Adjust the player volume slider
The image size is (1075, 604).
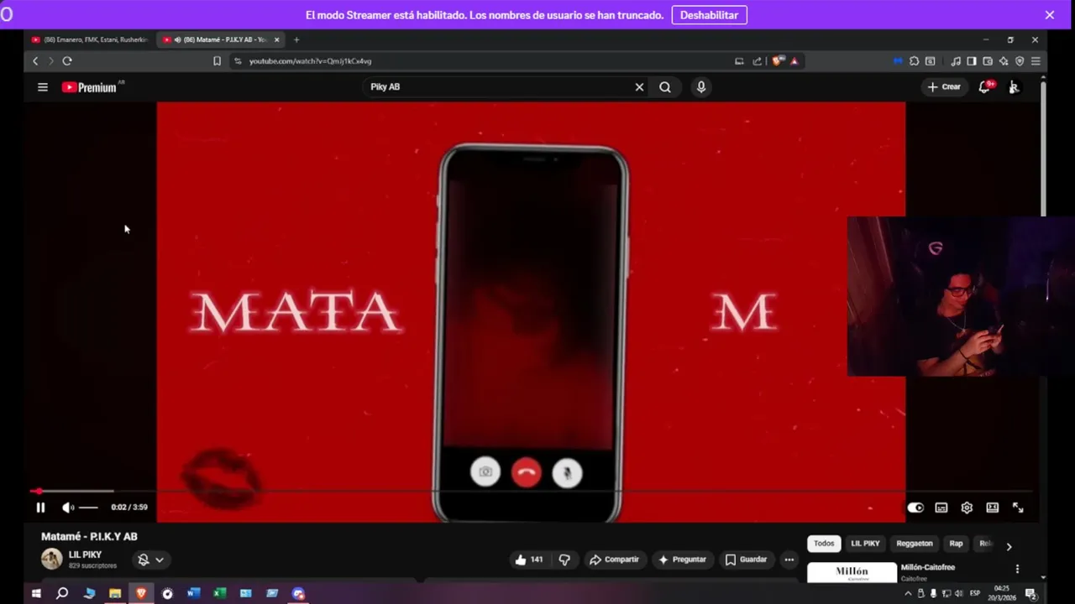(88, 508)
